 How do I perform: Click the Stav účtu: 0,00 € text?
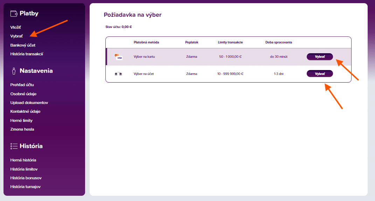pos(119,27)
